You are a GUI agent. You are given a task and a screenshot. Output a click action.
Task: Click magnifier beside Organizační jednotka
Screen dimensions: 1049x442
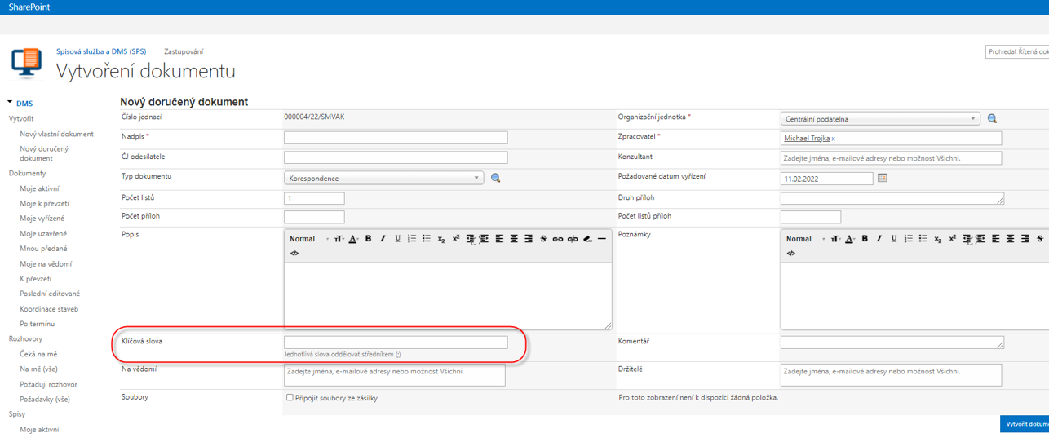(x=992, y=119)
